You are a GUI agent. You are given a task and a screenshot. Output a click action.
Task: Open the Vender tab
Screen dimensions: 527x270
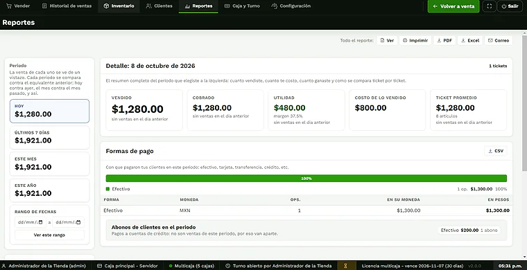pyautogui.click(x=18, y=6)
